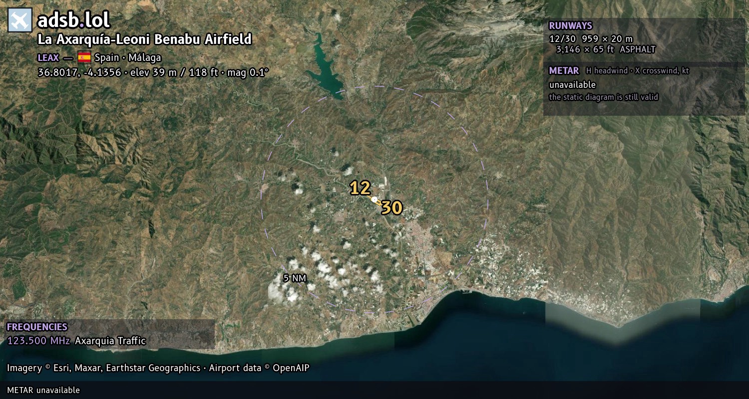Select the La Axarquía-Leoni Benabu Airfield heading
The height and width of the screenshot is (399, 749).
click(x=144, y=39)
